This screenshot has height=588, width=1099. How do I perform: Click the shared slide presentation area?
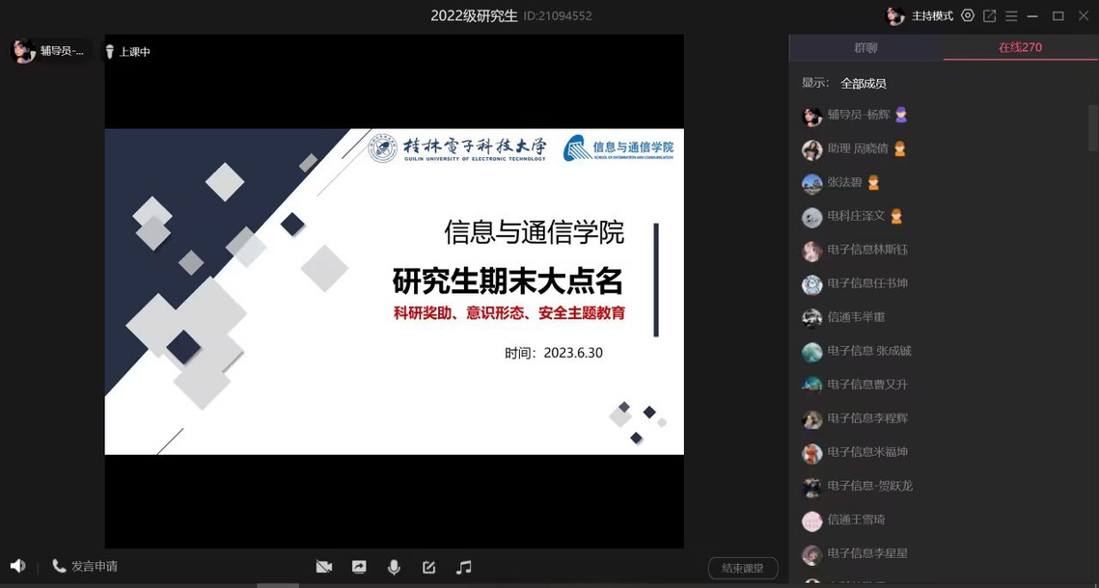click(x=394, y=291)
